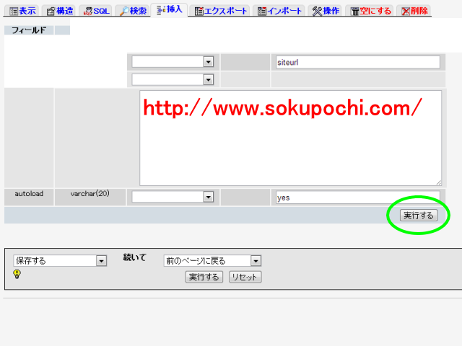Open function dropdown in the siteurl row
The image size is (462, 346).
coord(173,62)
